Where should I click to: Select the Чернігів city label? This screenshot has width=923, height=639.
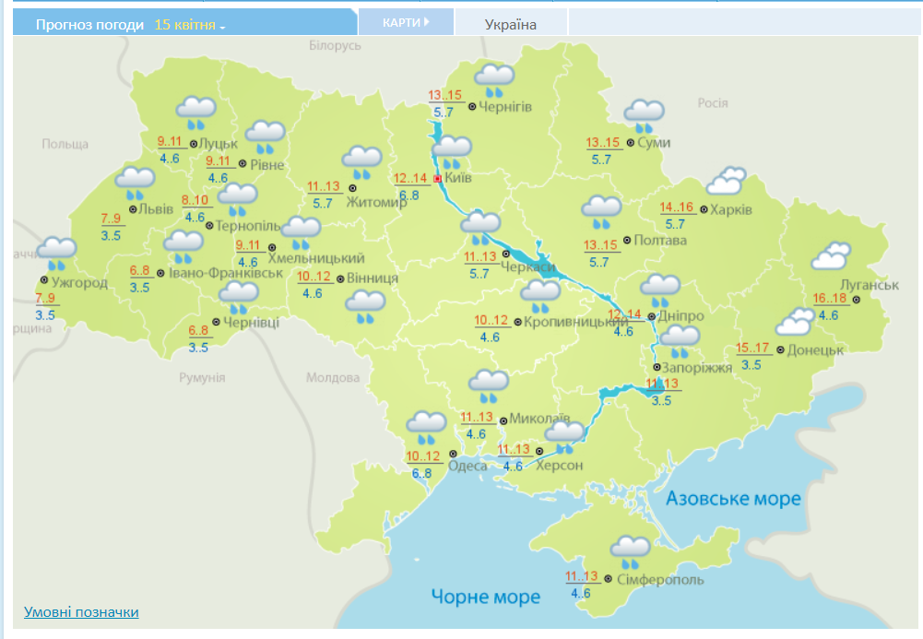pyautogui.click(x=505, y=107)
